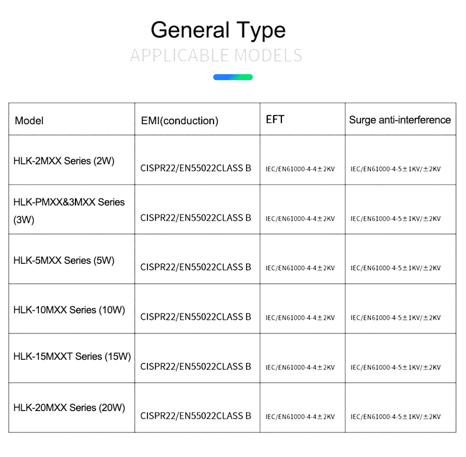
Task: Click the EMI value in the HLK-2MXX row
Action: click(196, 168)
